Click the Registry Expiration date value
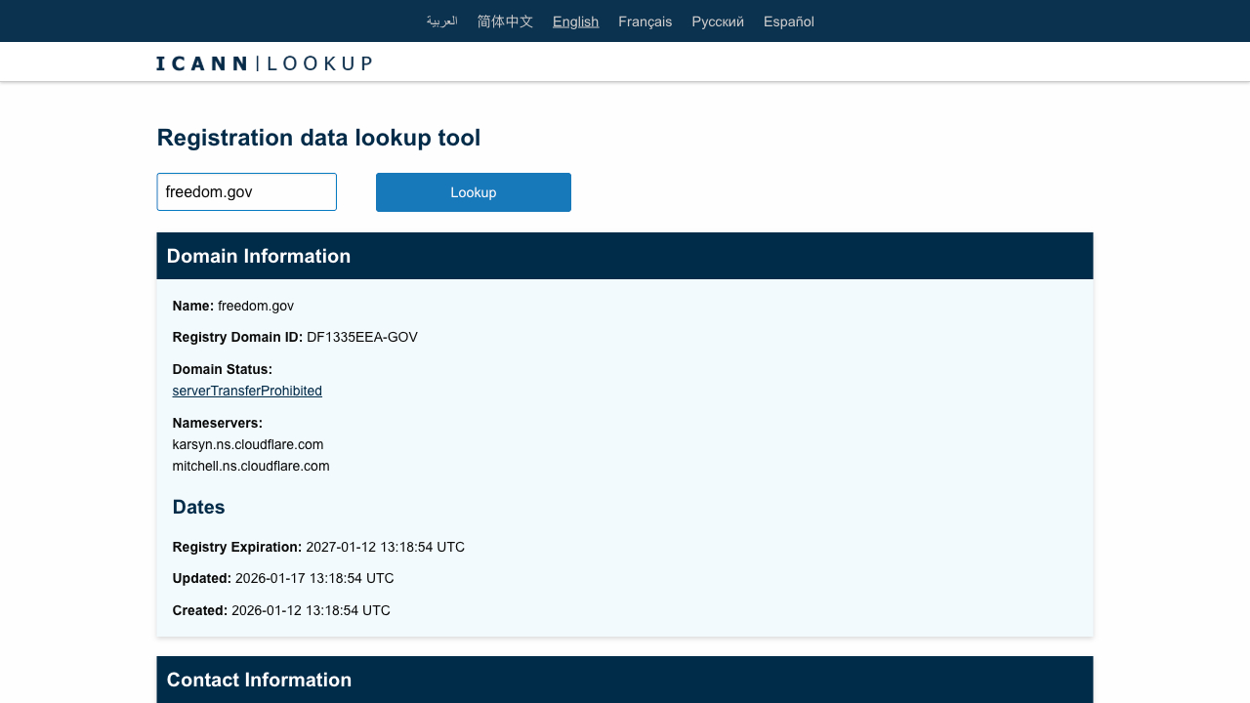 385,547
